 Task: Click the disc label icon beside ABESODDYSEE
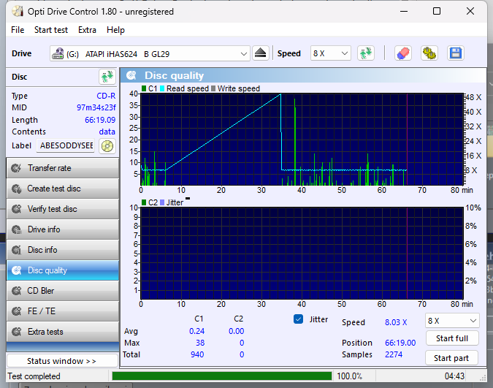point(107,145)
